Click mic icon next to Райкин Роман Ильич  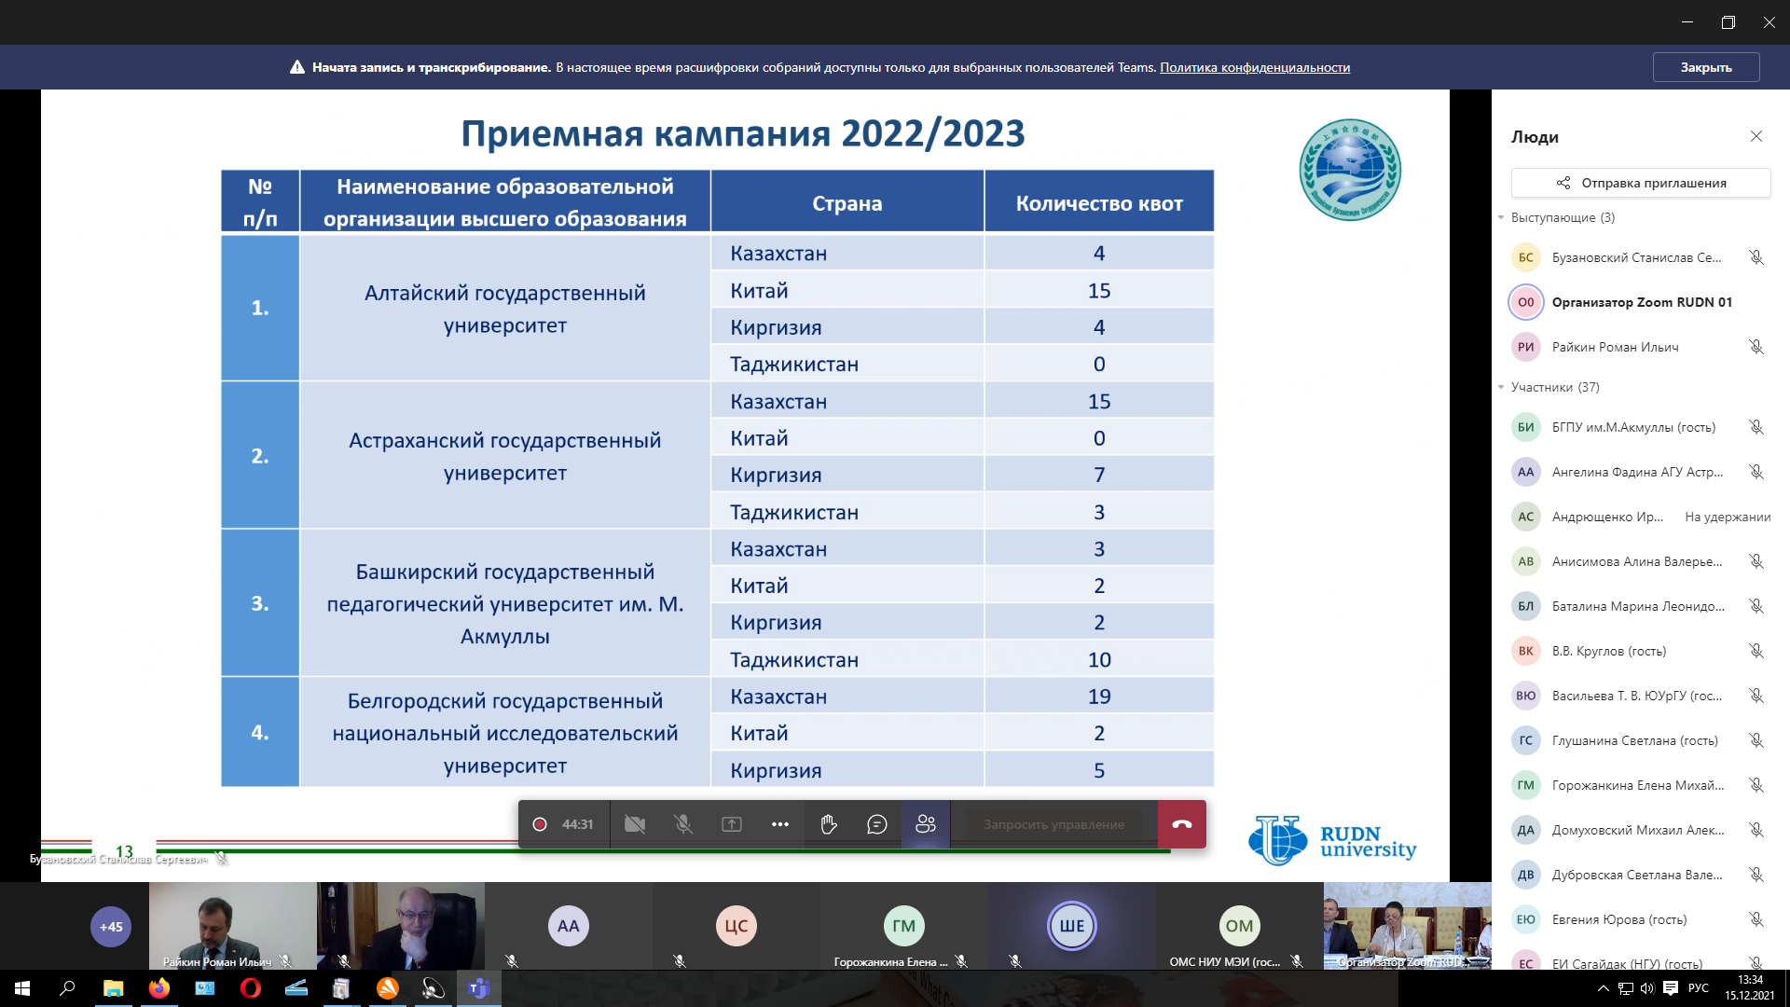1756,347
